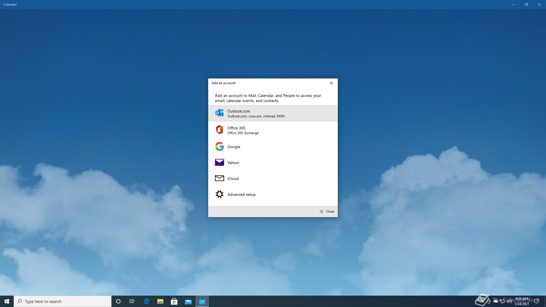The image size is (546, 307).
Task: Click the Close button in dialog footer
Action: point(327,211)
